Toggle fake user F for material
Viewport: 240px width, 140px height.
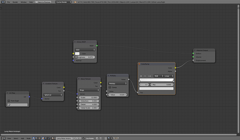coord(74,138)
